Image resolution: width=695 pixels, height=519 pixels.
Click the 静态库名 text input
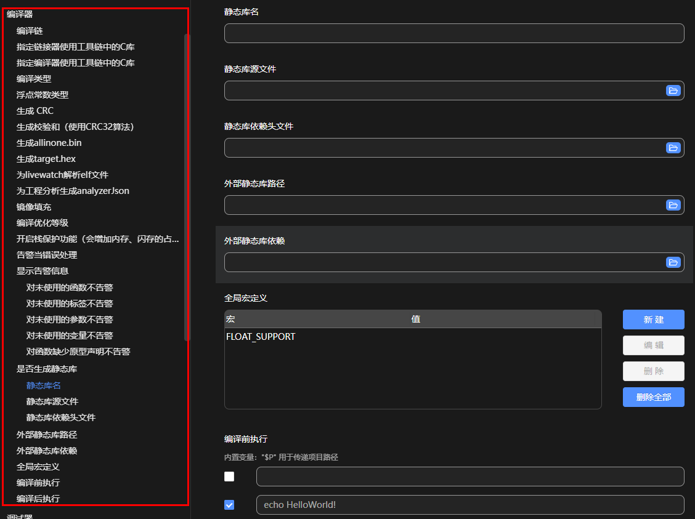coord(453,33)
